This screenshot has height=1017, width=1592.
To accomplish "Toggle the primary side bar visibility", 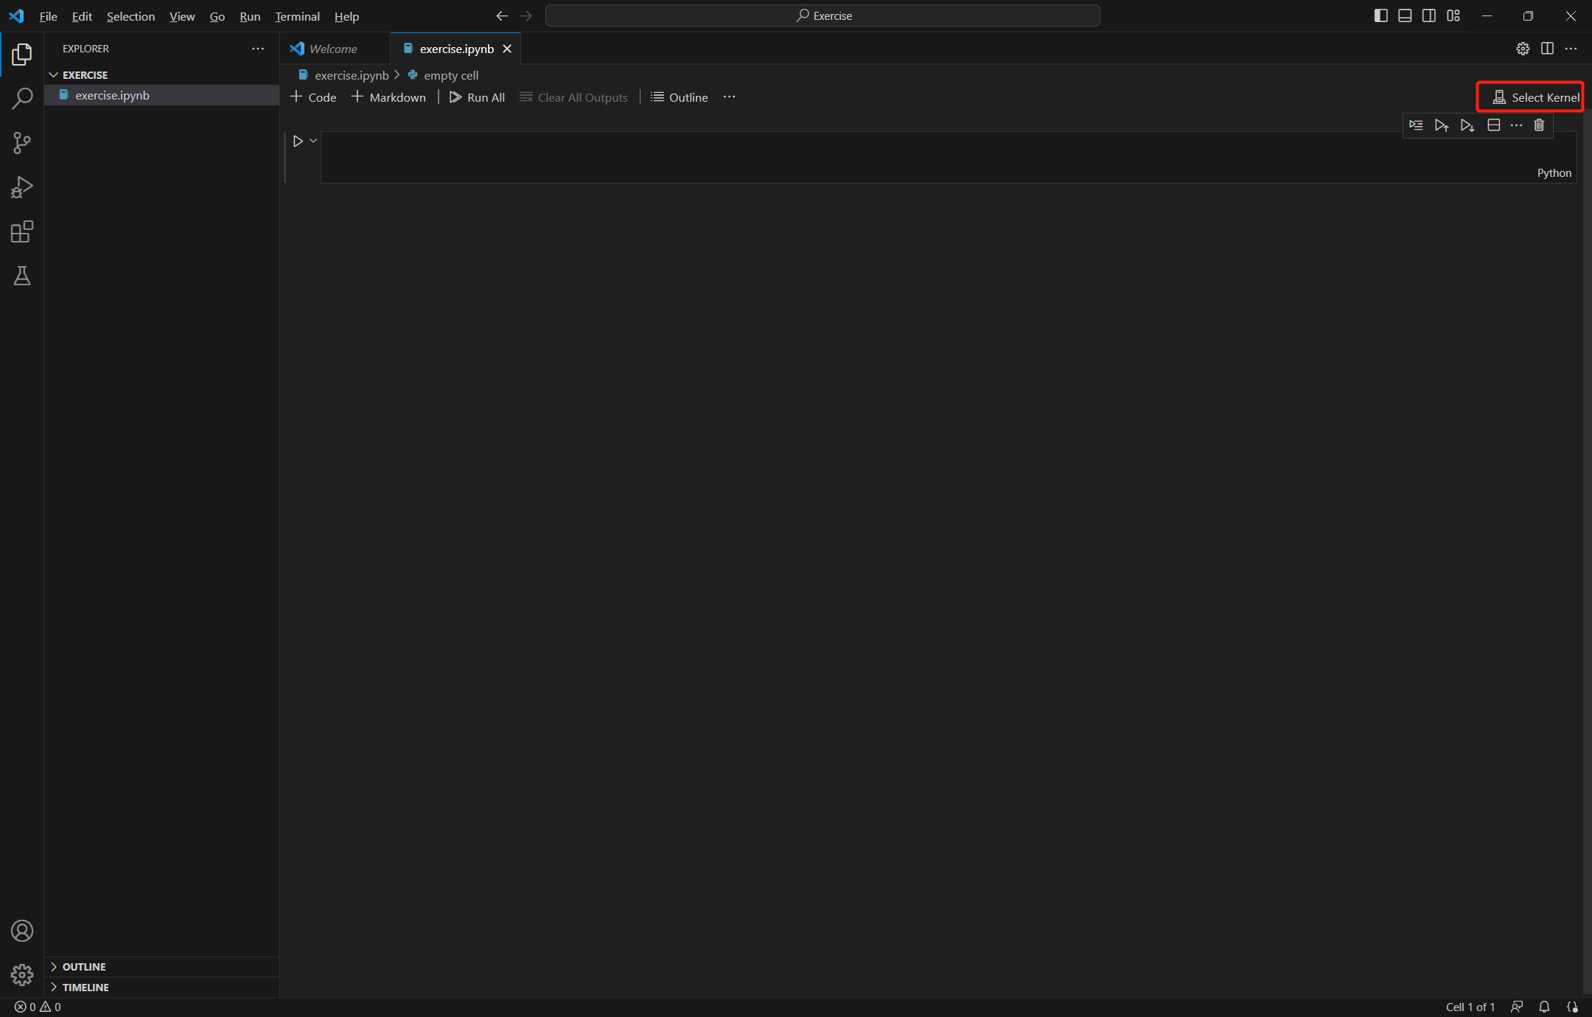I will 1380,15.
